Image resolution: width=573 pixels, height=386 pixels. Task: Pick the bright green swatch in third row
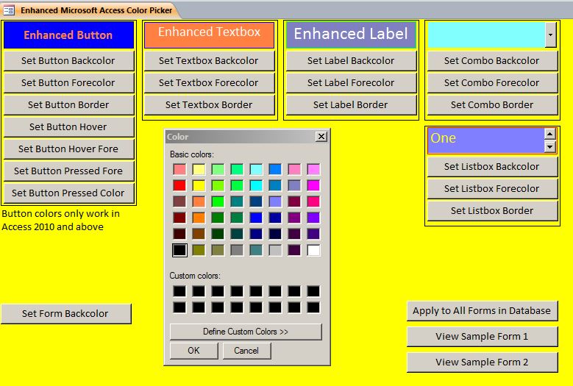pos(218,201)
